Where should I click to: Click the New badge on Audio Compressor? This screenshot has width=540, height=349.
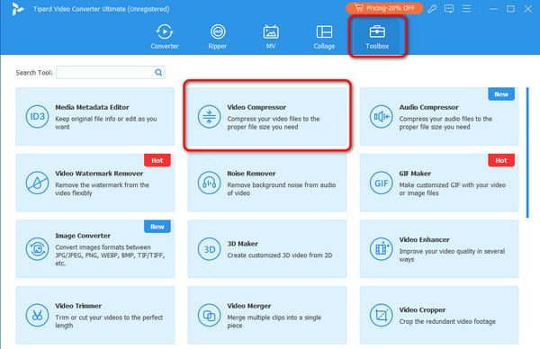pyautogui.click(x=501, y=94)
